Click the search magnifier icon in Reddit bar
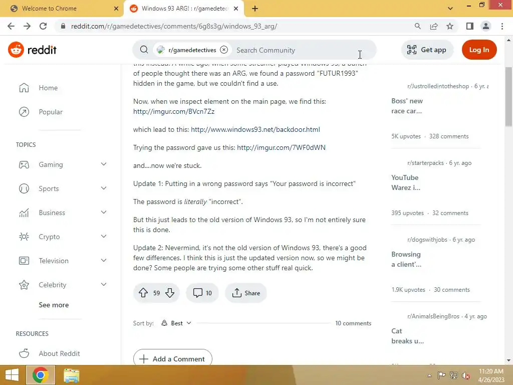Screen dimensions: 513x385 coord(144,50)
